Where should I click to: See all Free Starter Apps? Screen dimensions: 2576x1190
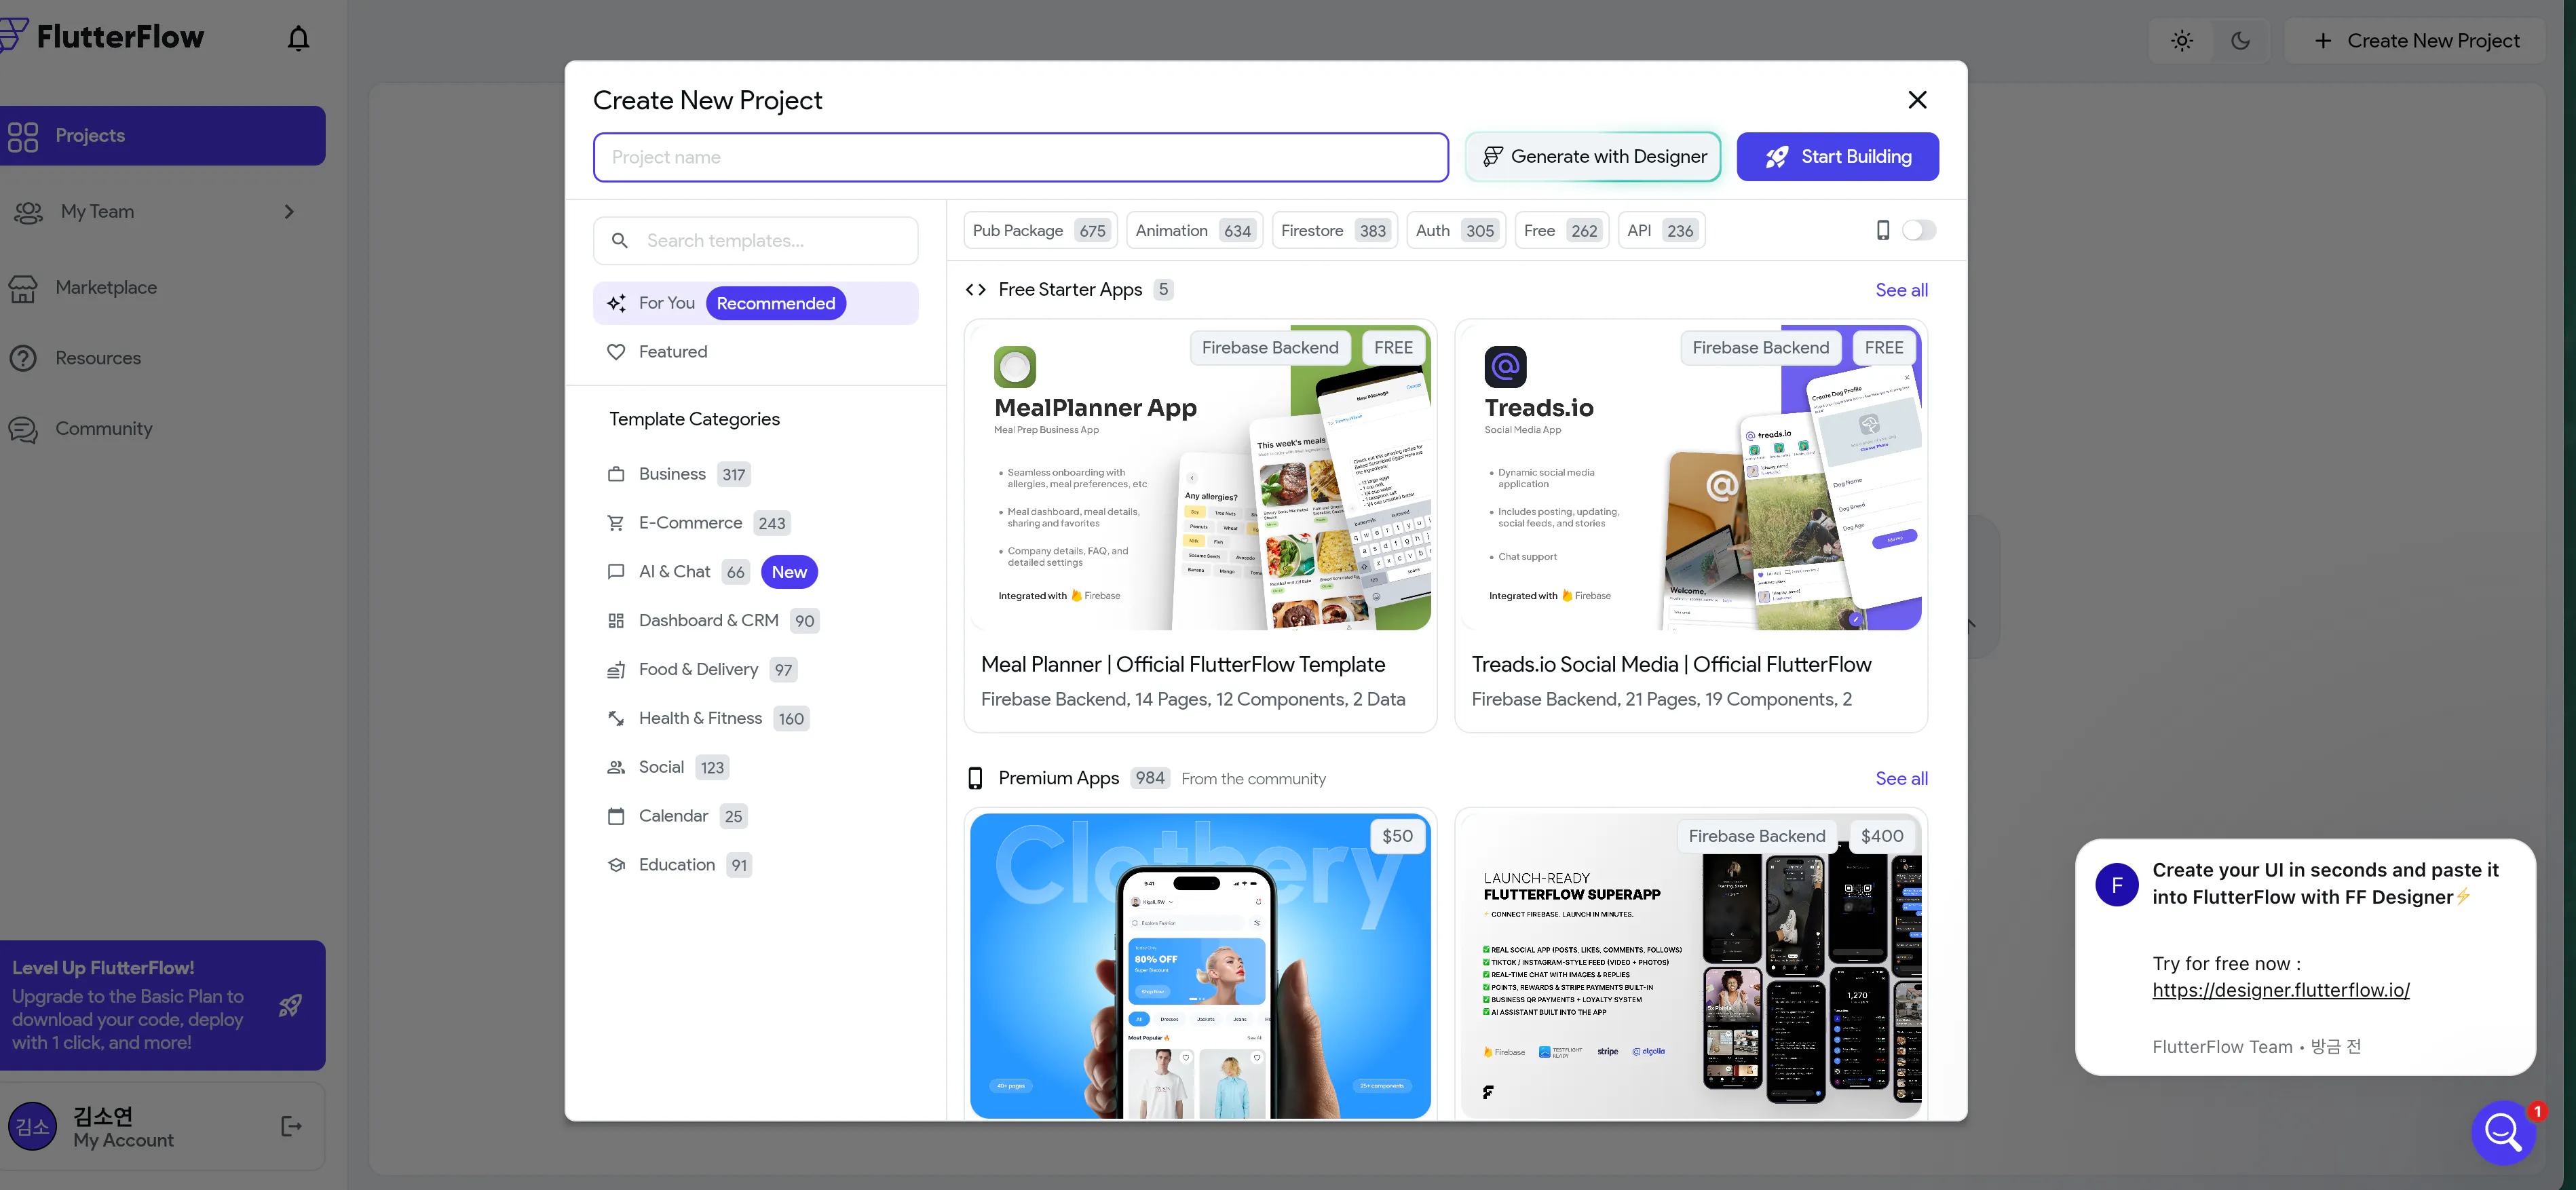[1901, 290]
